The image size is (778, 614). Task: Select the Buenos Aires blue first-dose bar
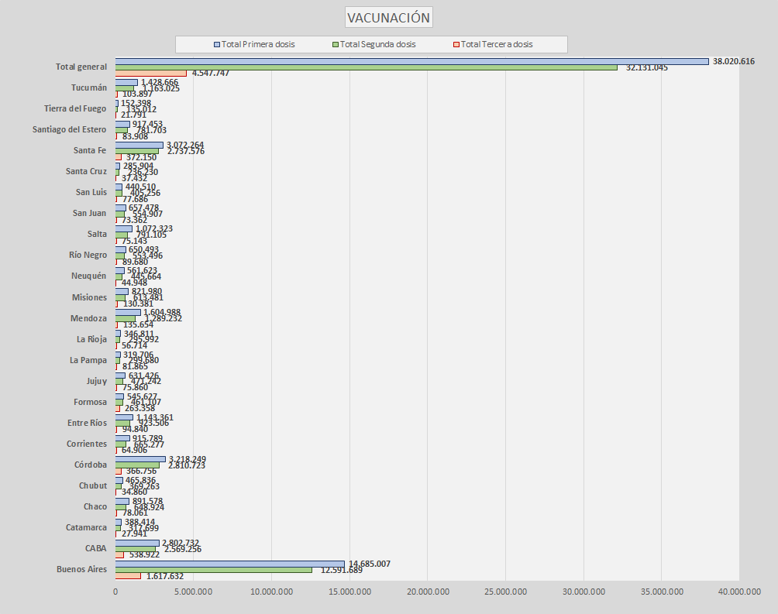(x=229, y=564)
